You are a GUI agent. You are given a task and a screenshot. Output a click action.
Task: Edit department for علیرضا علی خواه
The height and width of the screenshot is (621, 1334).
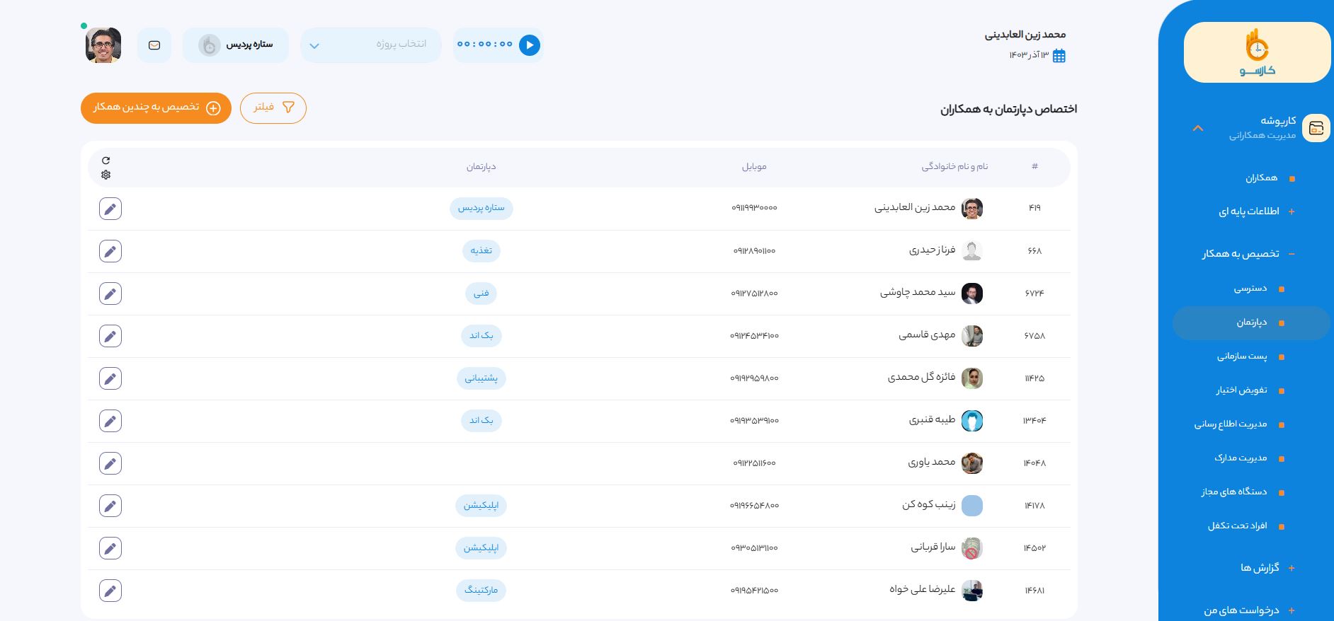[110, 591]
